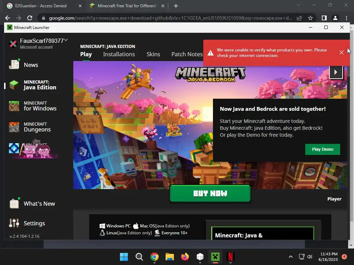Open a new Chrome tab
Image resolution: width=354 pixels, height=265 pixels.
[176, 6]
